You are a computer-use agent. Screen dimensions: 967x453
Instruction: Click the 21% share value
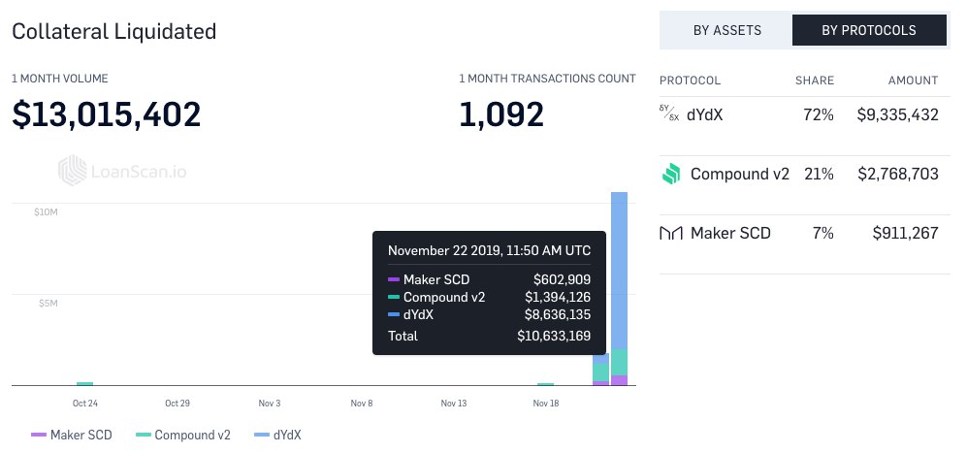click(819, 174)
